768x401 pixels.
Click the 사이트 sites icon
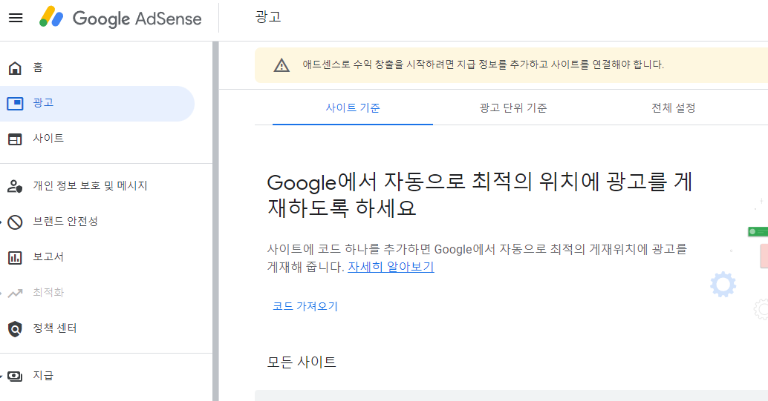[x=15, y=139]
